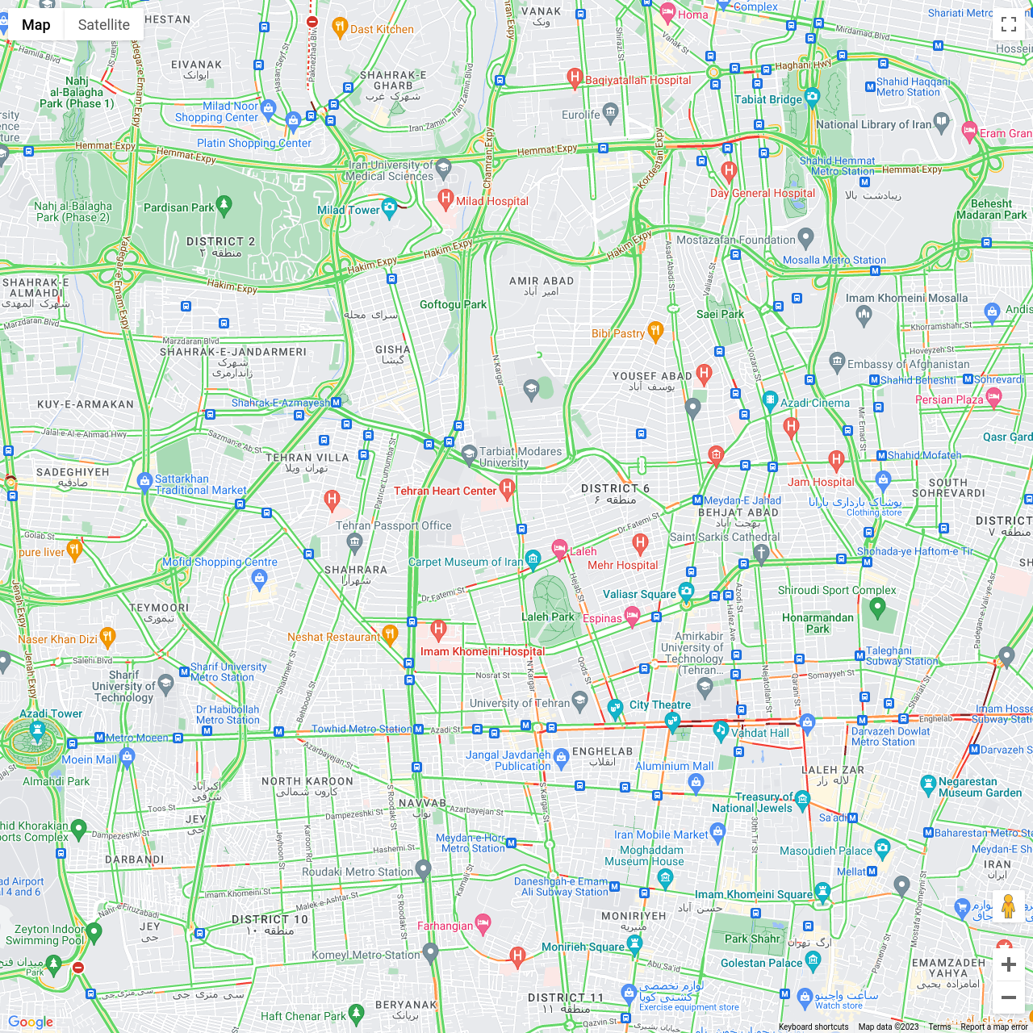Viewport: 1033px width, 1033px height.
Task: Click Moniriеh Square marker
Action: (634, 945)
